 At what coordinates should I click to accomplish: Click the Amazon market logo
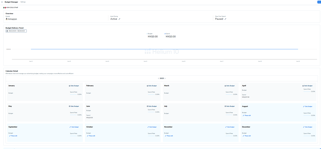(x=7, y=19)
